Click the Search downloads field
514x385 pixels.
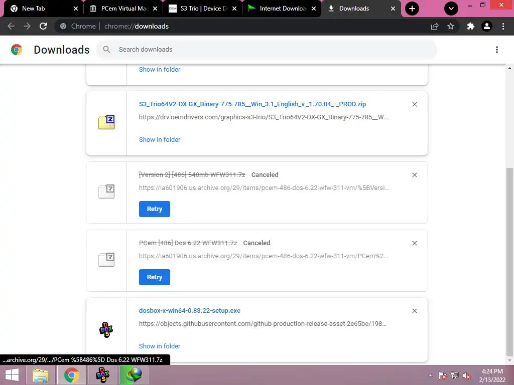click(x=267, y=50)
